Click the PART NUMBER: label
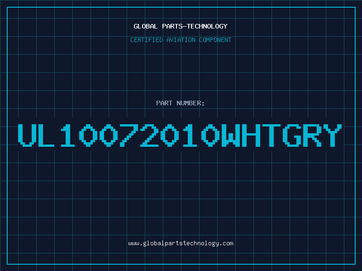Viewport: 362px width, 271px height. pos(181,103)
